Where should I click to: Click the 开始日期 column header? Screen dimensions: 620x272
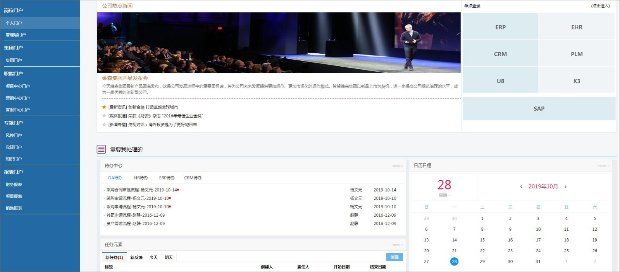342,267
